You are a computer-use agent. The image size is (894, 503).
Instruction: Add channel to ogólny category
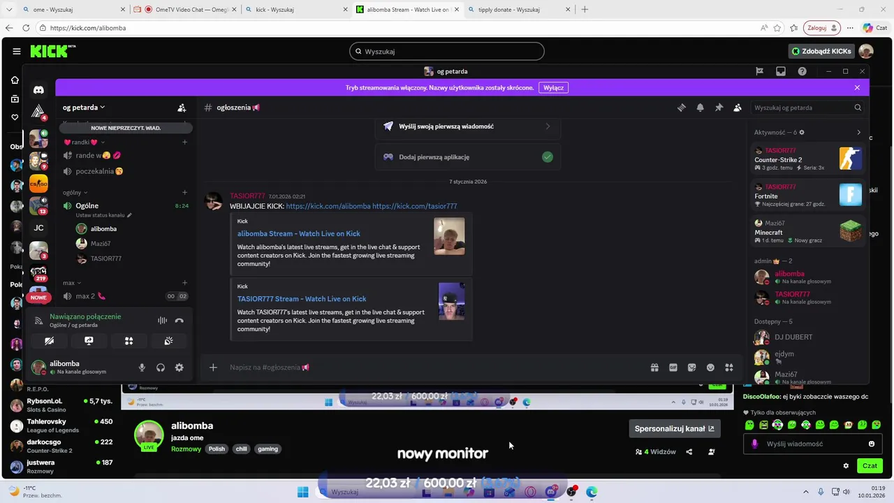coord(184,192)
